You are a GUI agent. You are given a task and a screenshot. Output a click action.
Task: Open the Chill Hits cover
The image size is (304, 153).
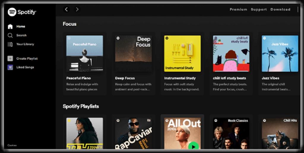click(x=280, y=133)
